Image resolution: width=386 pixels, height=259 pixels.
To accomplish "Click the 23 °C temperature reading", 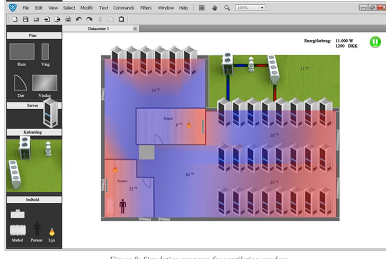I will click(274, 182).
